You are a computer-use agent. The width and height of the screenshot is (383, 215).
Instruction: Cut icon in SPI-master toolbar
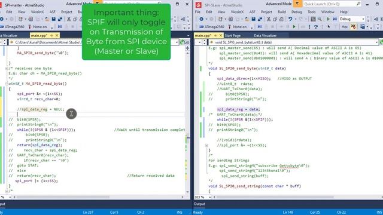tap(69, 19)
